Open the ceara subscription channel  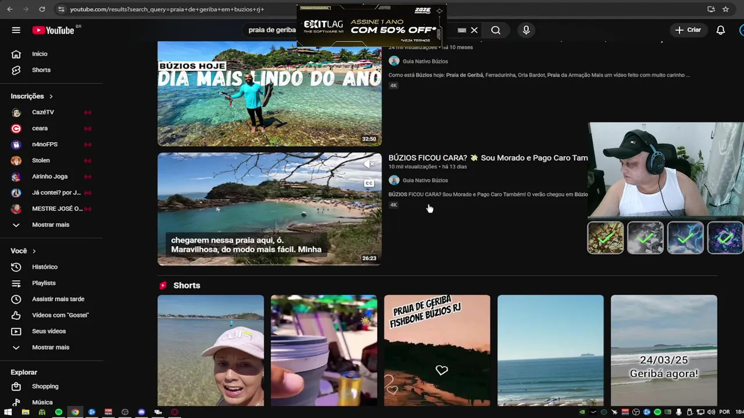click(40, 128)
